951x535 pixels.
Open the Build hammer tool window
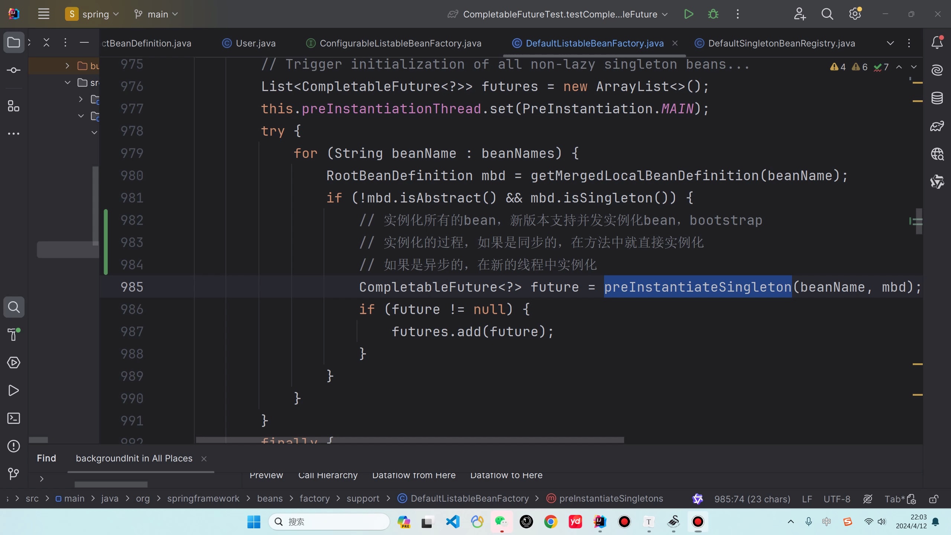(x=14, y=334)
